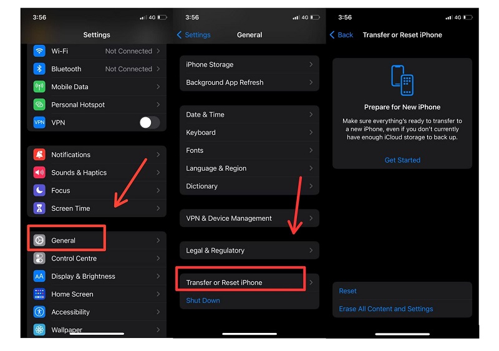Tap the Bluetooth icon in Settings
This screenshot has width=499, height=351.
[39, 69]
